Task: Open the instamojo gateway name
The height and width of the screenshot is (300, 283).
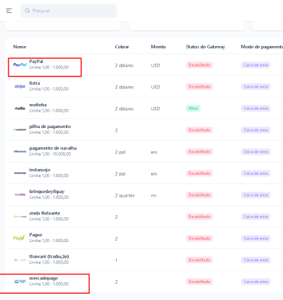Action: coord(40,170)
